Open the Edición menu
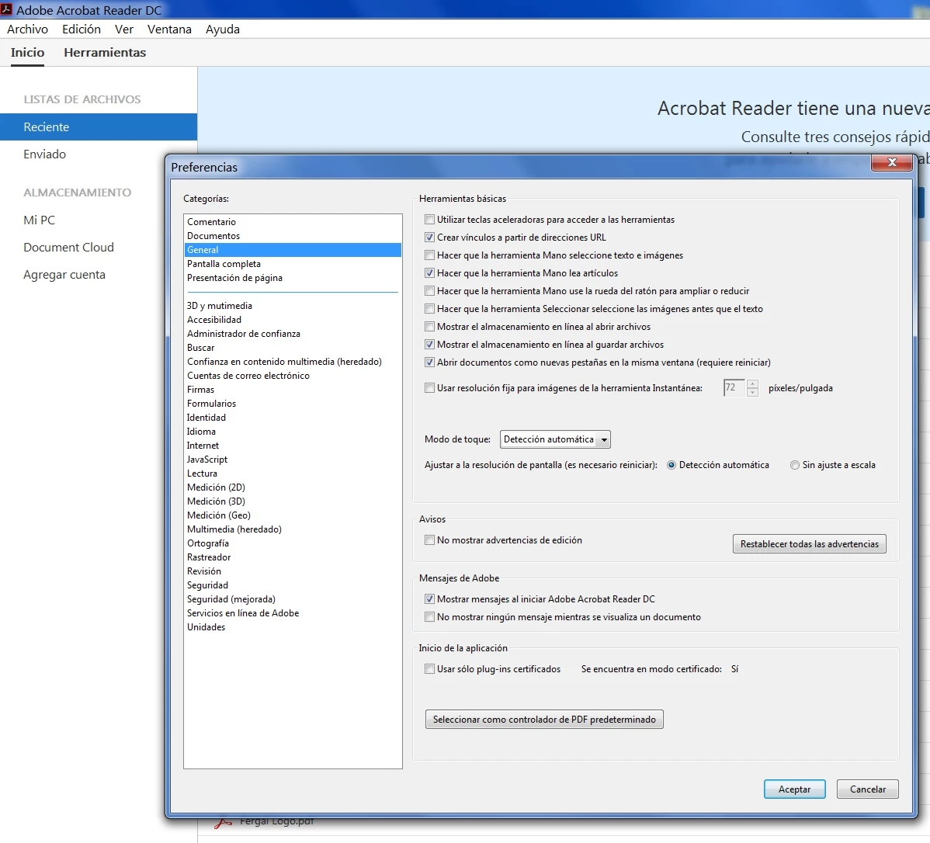This screenshot has width=930, height=843. pyautogui.click(x=82, y=29)
